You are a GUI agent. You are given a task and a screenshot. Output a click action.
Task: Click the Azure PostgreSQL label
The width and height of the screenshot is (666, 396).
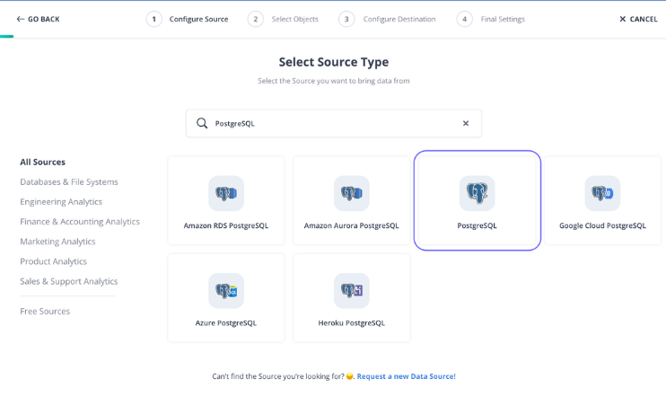coord(226,323)
